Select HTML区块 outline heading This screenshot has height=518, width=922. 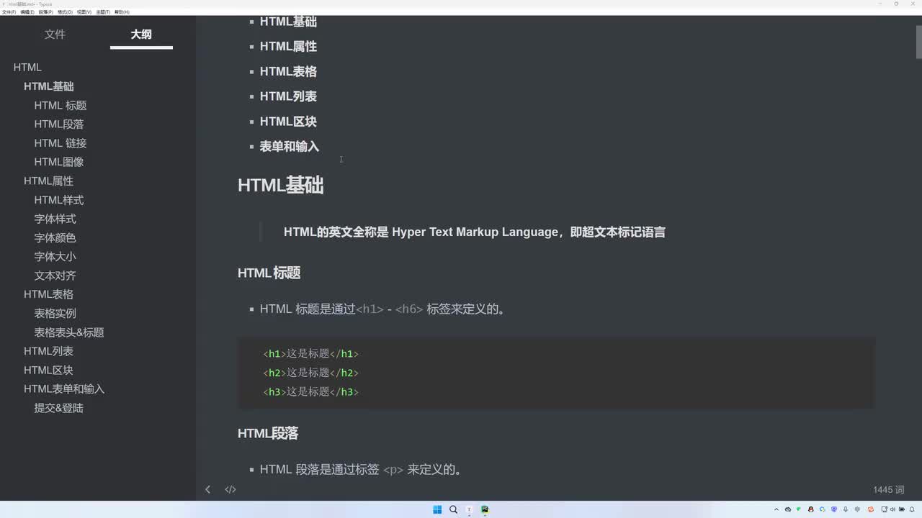coord(48,370)
